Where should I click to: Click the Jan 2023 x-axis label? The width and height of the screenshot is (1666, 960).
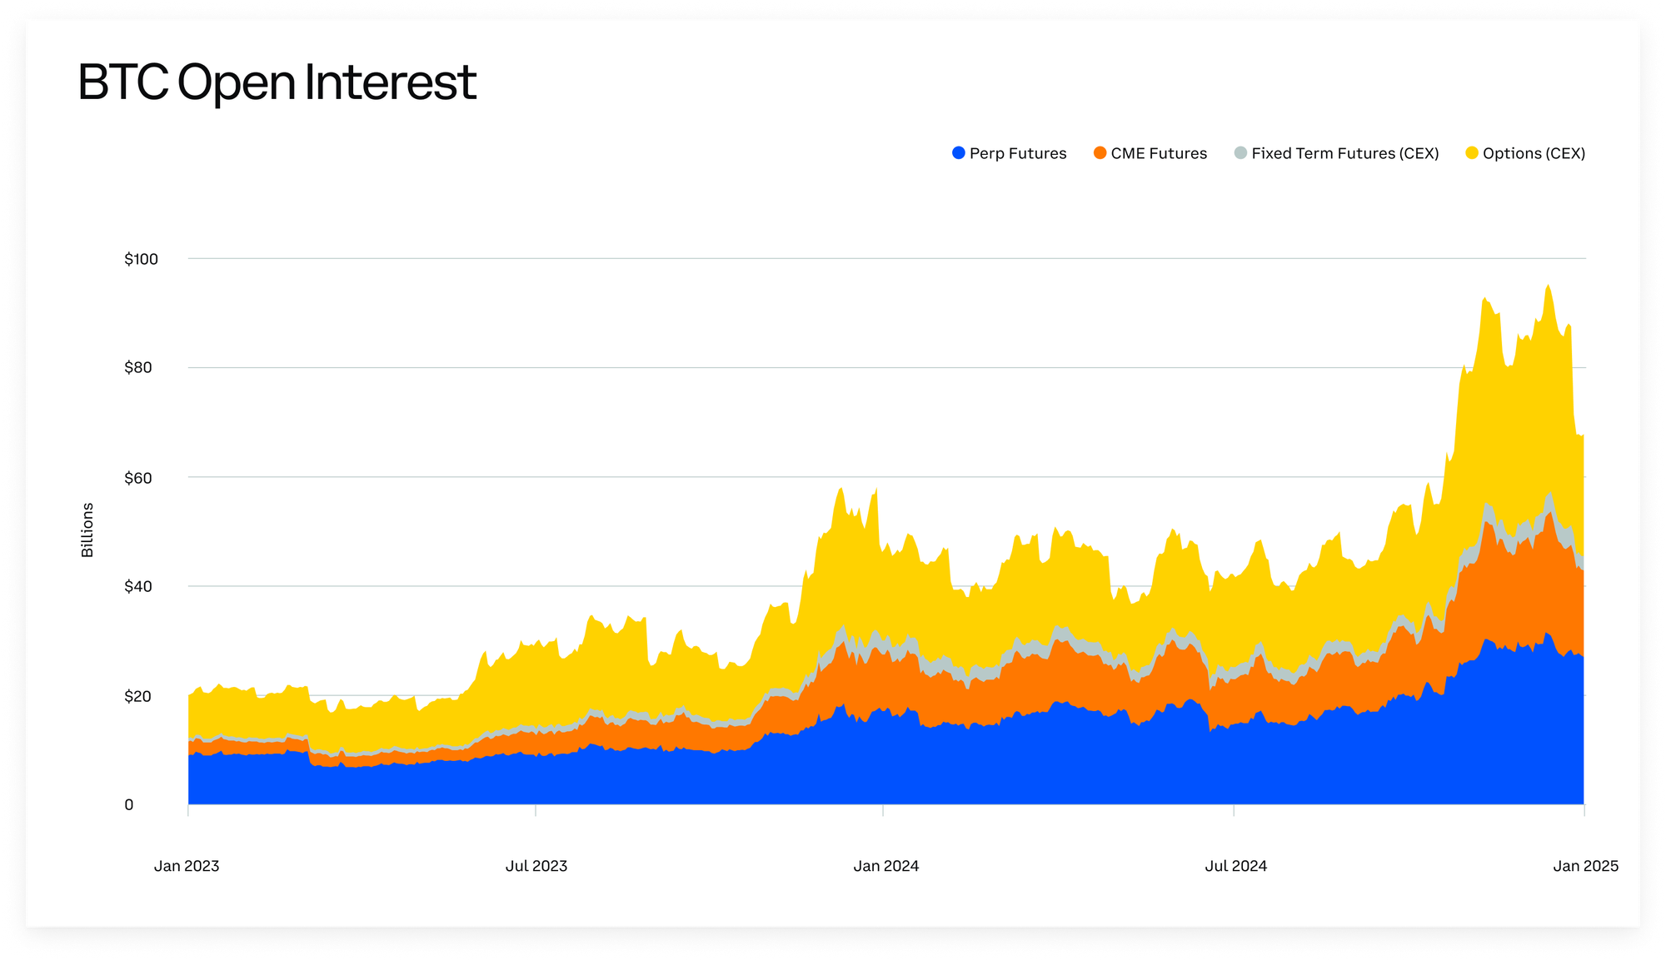tap(187, 866)
